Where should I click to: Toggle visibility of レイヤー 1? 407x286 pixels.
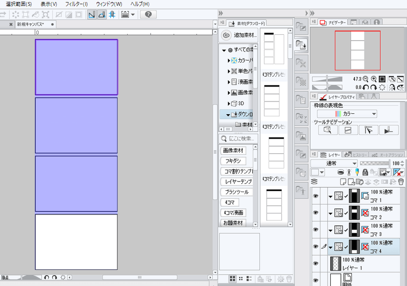pyautogui.click(x=315, y=263)
